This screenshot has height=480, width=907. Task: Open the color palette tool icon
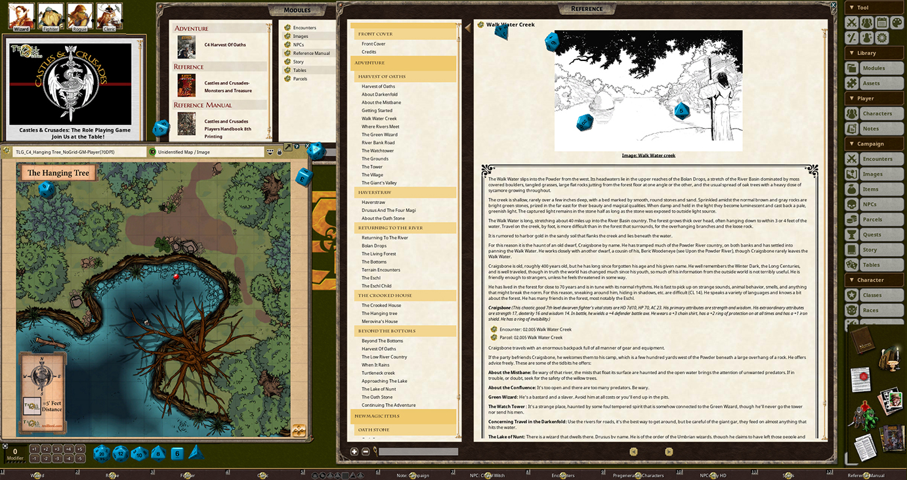click(897, 23)
